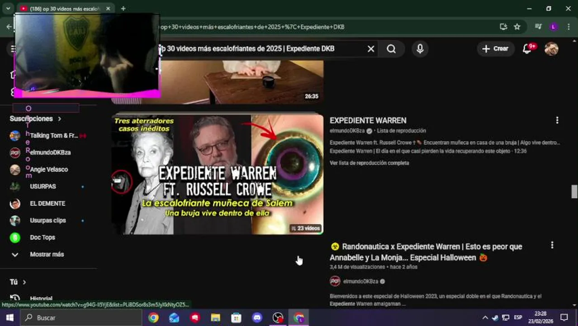Expand the Tú section chevron
Image resolution: width=578 pixels, height=326 pixels.
(x=24, y=282)
